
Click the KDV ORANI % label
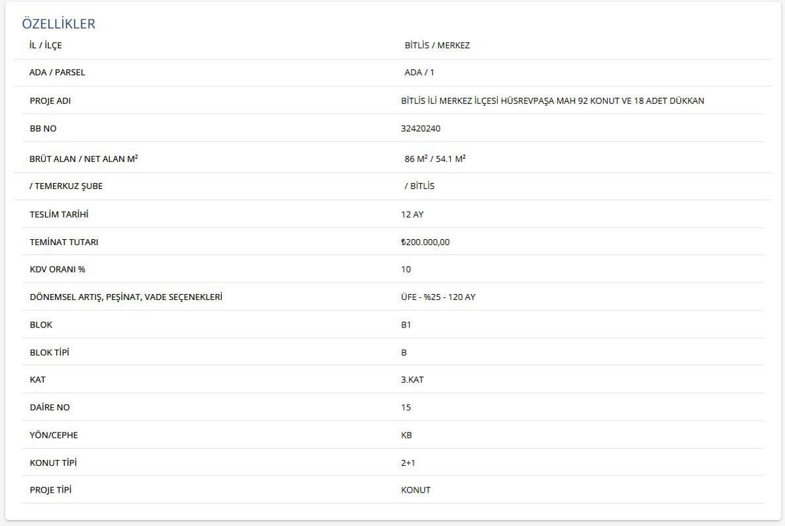(58, 270)
